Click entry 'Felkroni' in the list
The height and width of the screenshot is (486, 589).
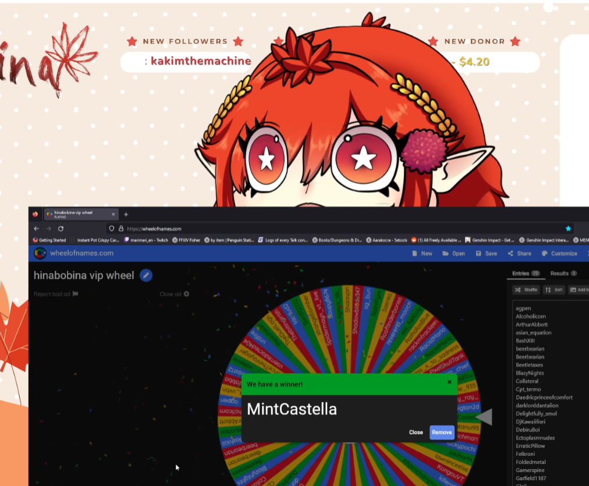(x=525, y=454)
